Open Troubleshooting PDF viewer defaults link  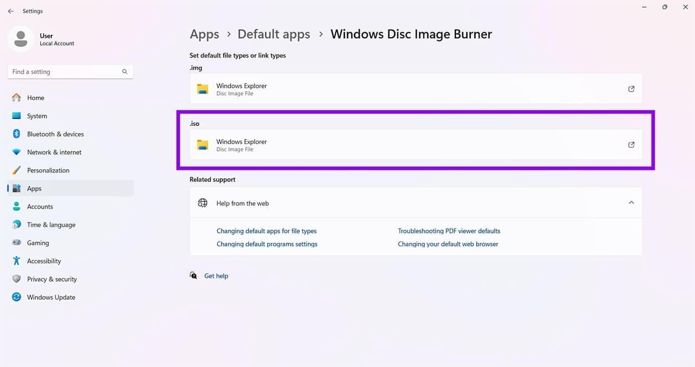pos(449,231)
